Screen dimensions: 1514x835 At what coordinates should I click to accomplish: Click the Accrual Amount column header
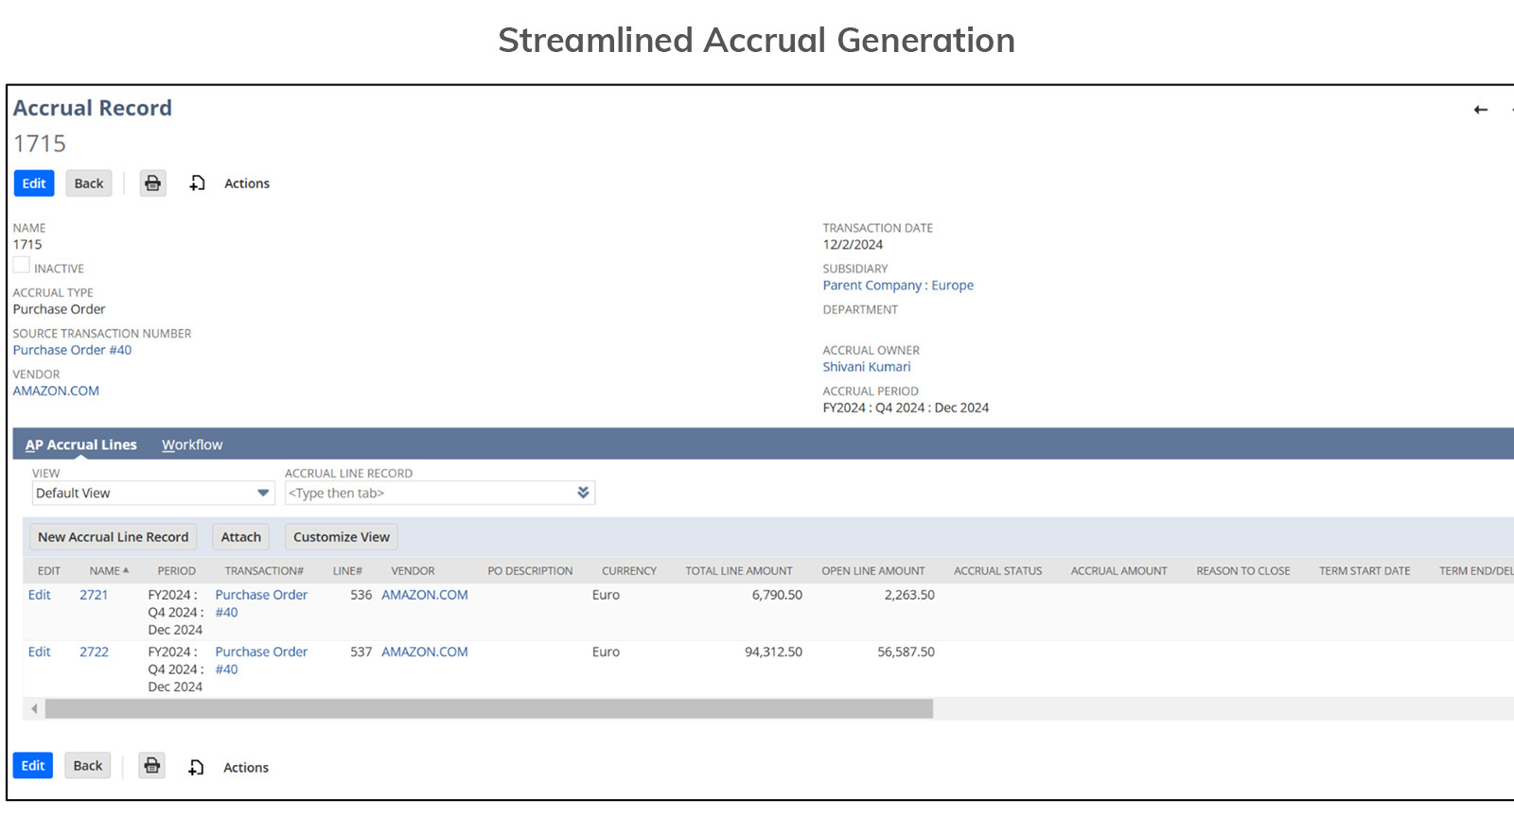tap(1119, 571)
